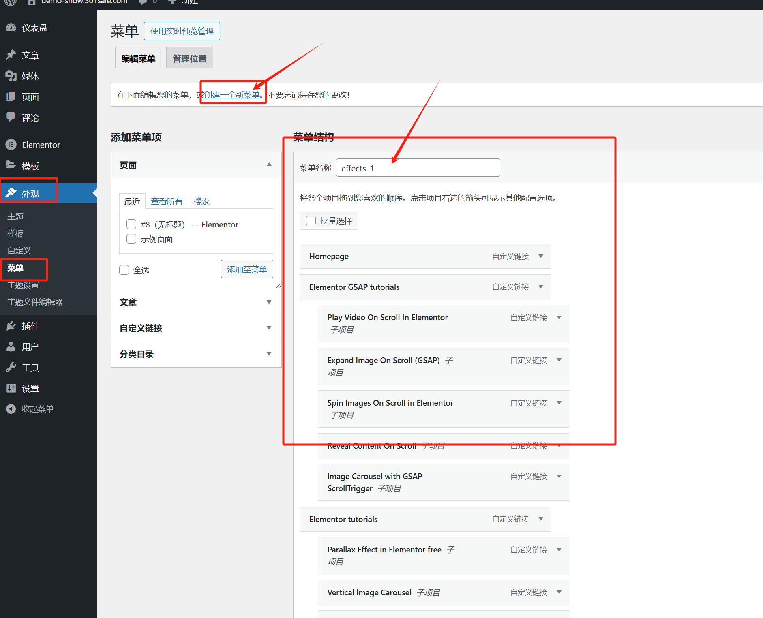Click the 用户 users icon
The width and height of the screenshot is (763, 618).
point(11,346)
